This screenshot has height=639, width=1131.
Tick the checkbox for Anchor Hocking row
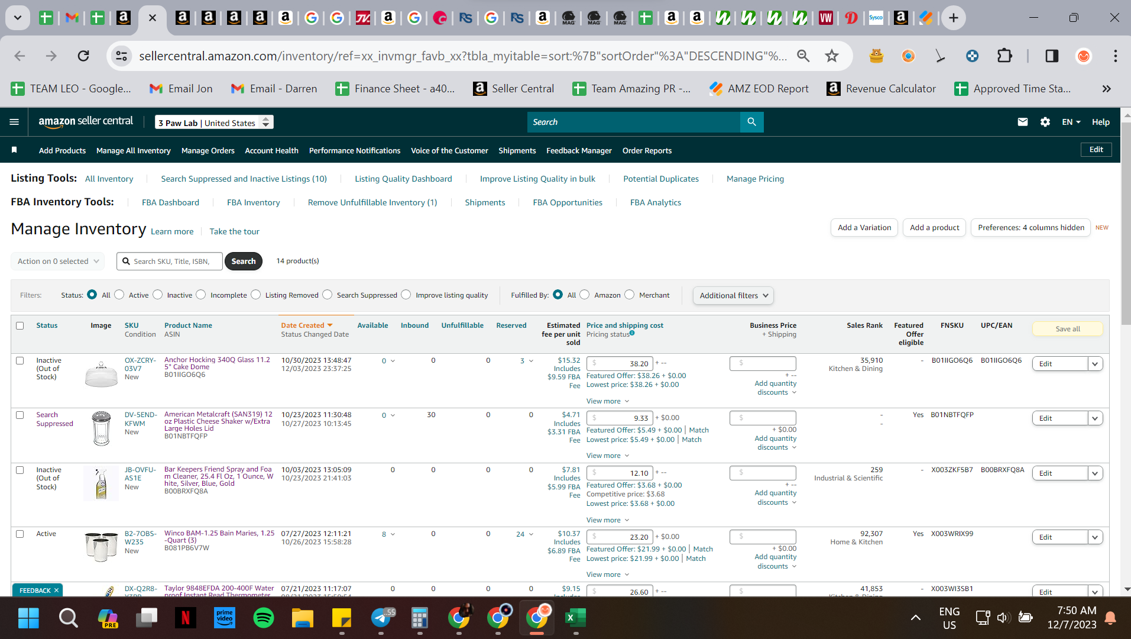coord(20,360)
